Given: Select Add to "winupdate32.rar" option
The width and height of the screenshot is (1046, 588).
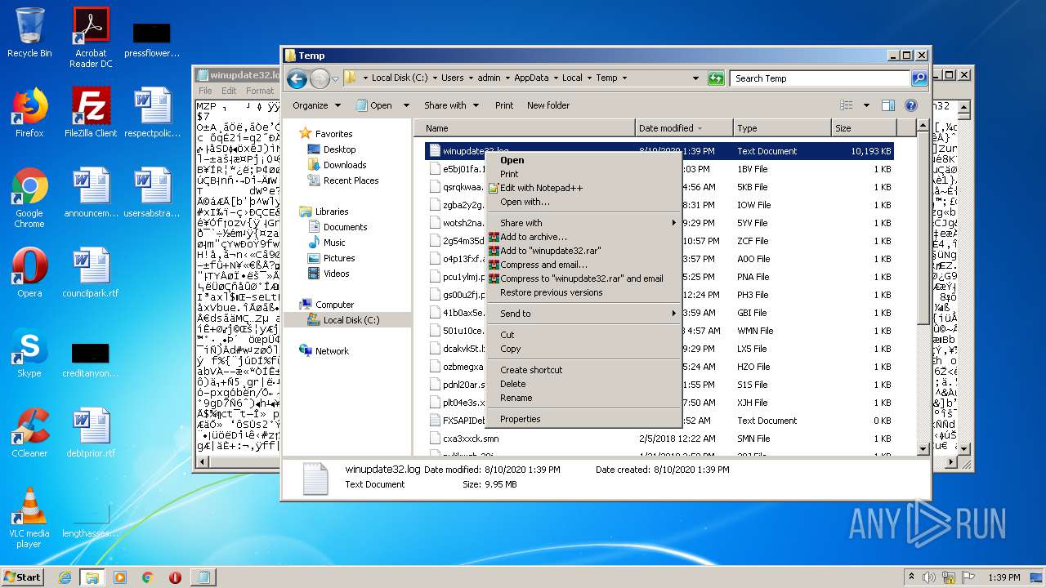Looking at the screenshot, I should pos(583,251).
